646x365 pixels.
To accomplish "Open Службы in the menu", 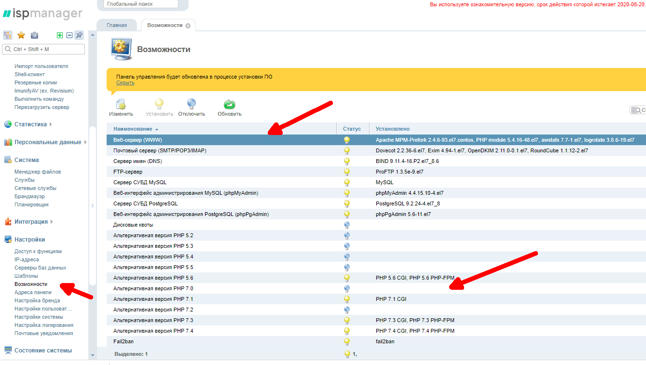I will 25,180.
